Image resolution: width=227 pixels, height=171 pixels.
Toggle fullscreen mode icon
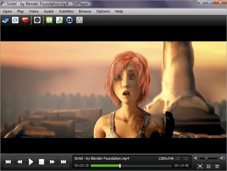coord(200,166)
